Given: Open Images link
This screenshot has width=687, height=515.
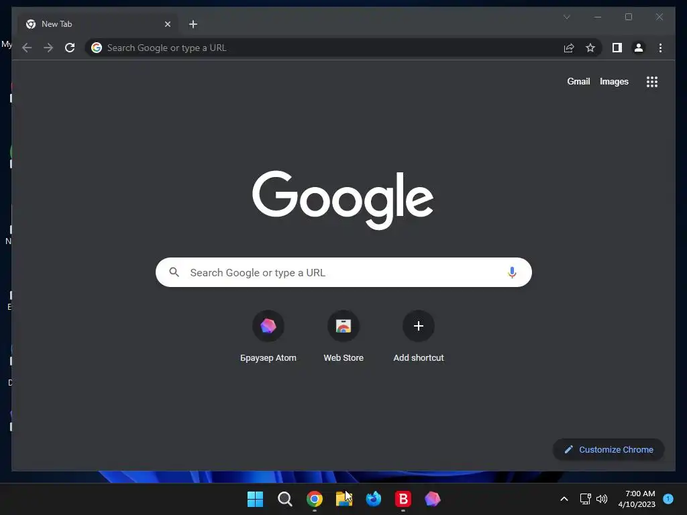Looking at the screenshot, I should (x=614, y=81).
